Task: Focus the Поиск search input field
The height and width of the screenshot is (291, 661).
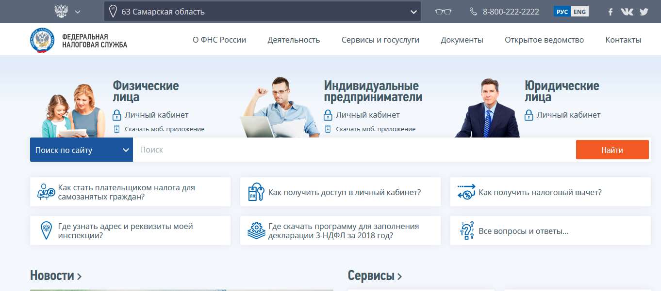Action: (354, 150)
